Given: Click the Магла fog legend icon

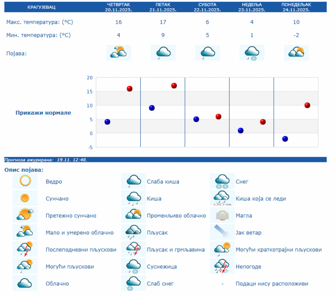Looking at the screenshot, I should 222,215.
